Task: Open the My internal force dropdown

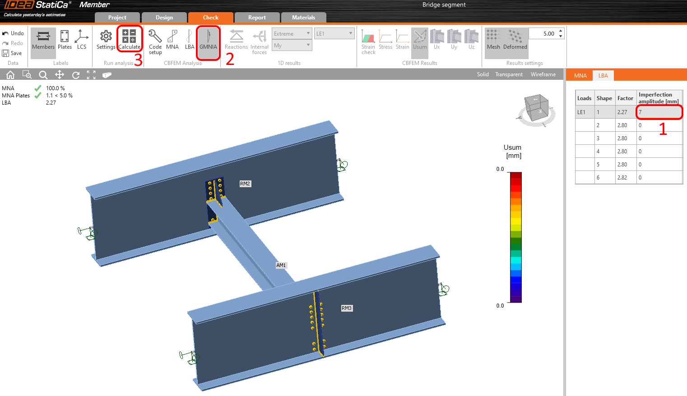Action: 292,46
